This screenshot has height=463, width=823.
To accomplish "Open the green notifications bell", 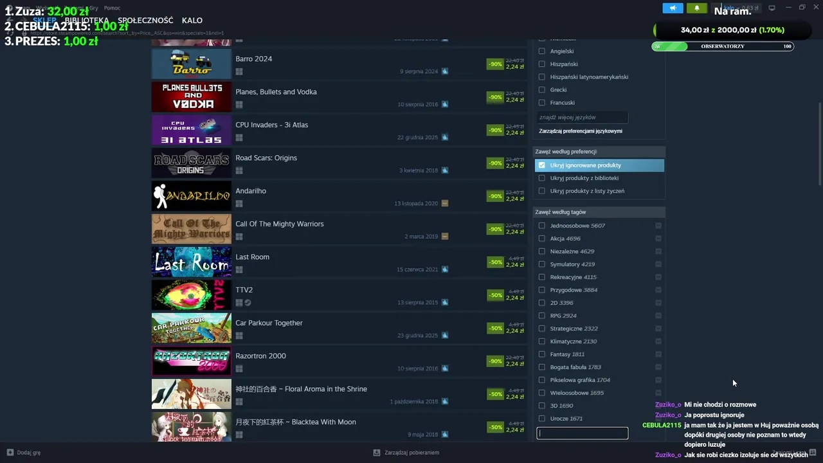I will click(x=696, y=8).
